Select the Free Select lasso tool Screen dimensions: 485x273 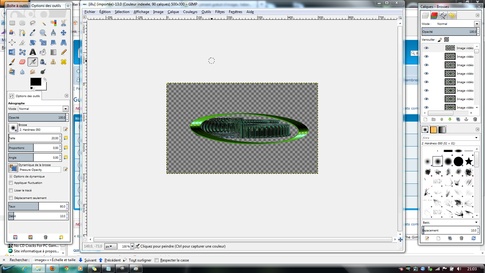click(33, 23)
